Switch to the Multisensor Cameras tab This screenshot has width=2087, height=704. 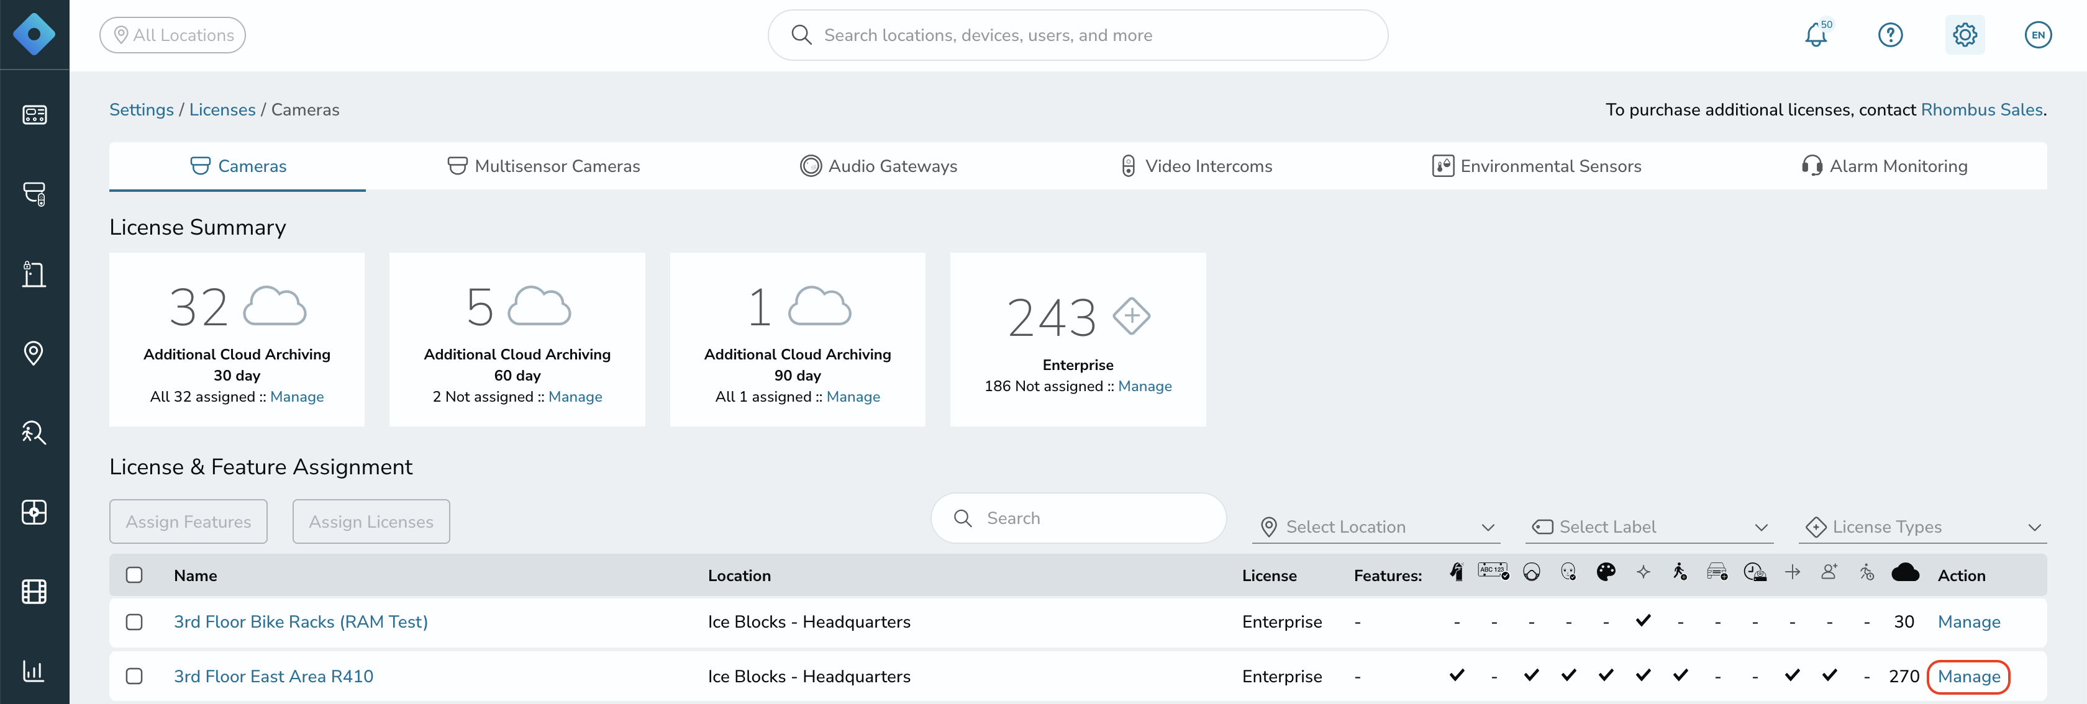point(543,166)
